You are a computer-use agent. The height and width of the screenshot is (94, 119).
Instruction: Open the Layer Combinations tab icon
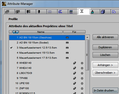point(18,12)
